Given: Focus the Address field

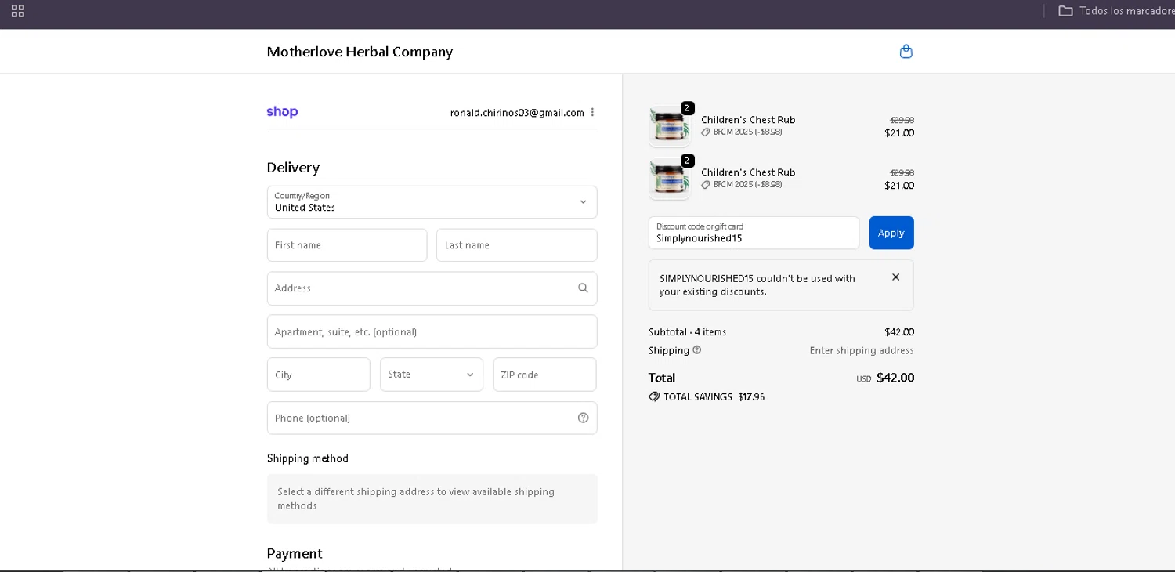Looking at the screenshot, I should 432,288.
